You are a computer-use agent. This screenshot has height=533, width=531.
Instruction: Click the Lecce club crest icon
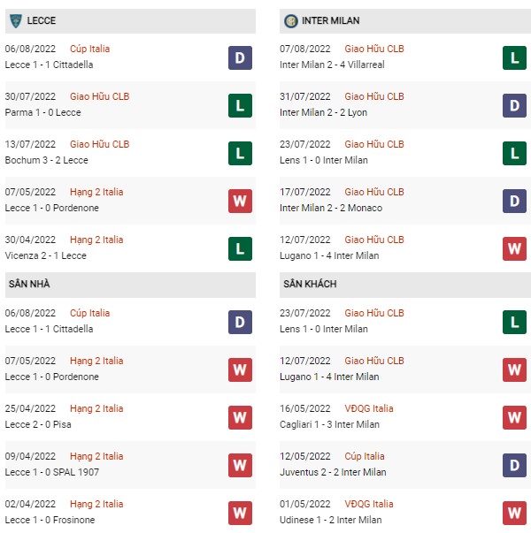point(16,20)
